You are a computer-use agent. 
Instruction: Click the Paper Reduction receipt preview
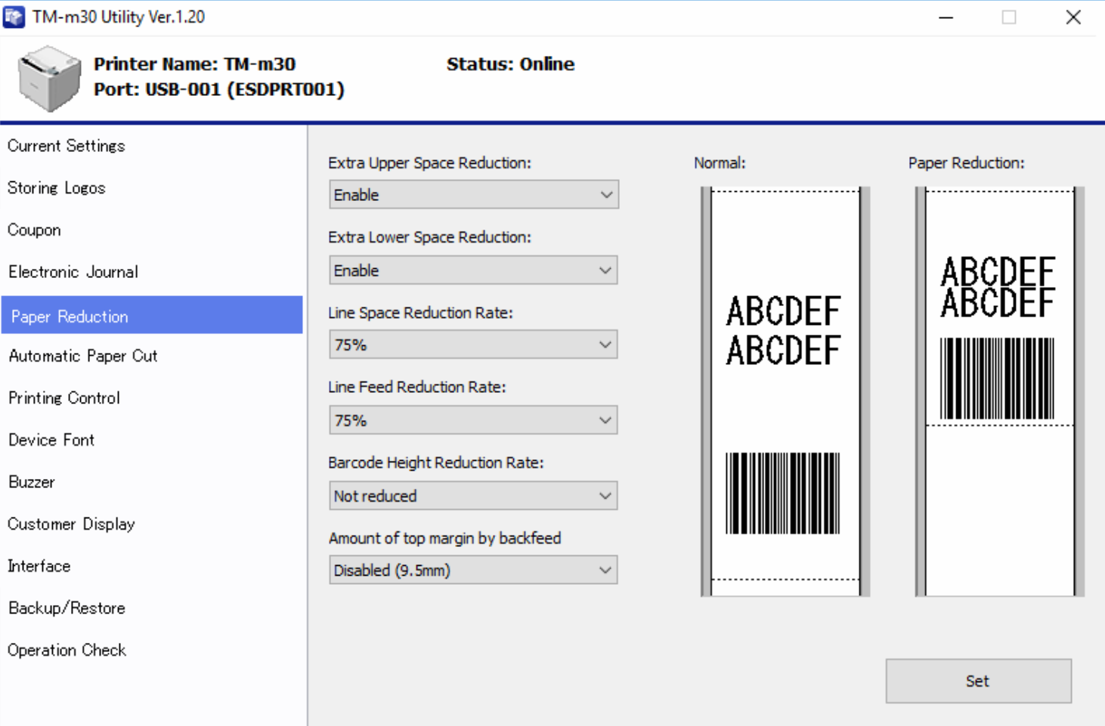pyautogui.click(x=999, y=391)
